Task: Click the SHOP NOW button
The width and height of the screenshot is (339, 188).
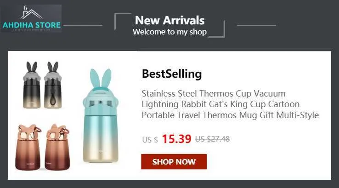Action: 174,162
